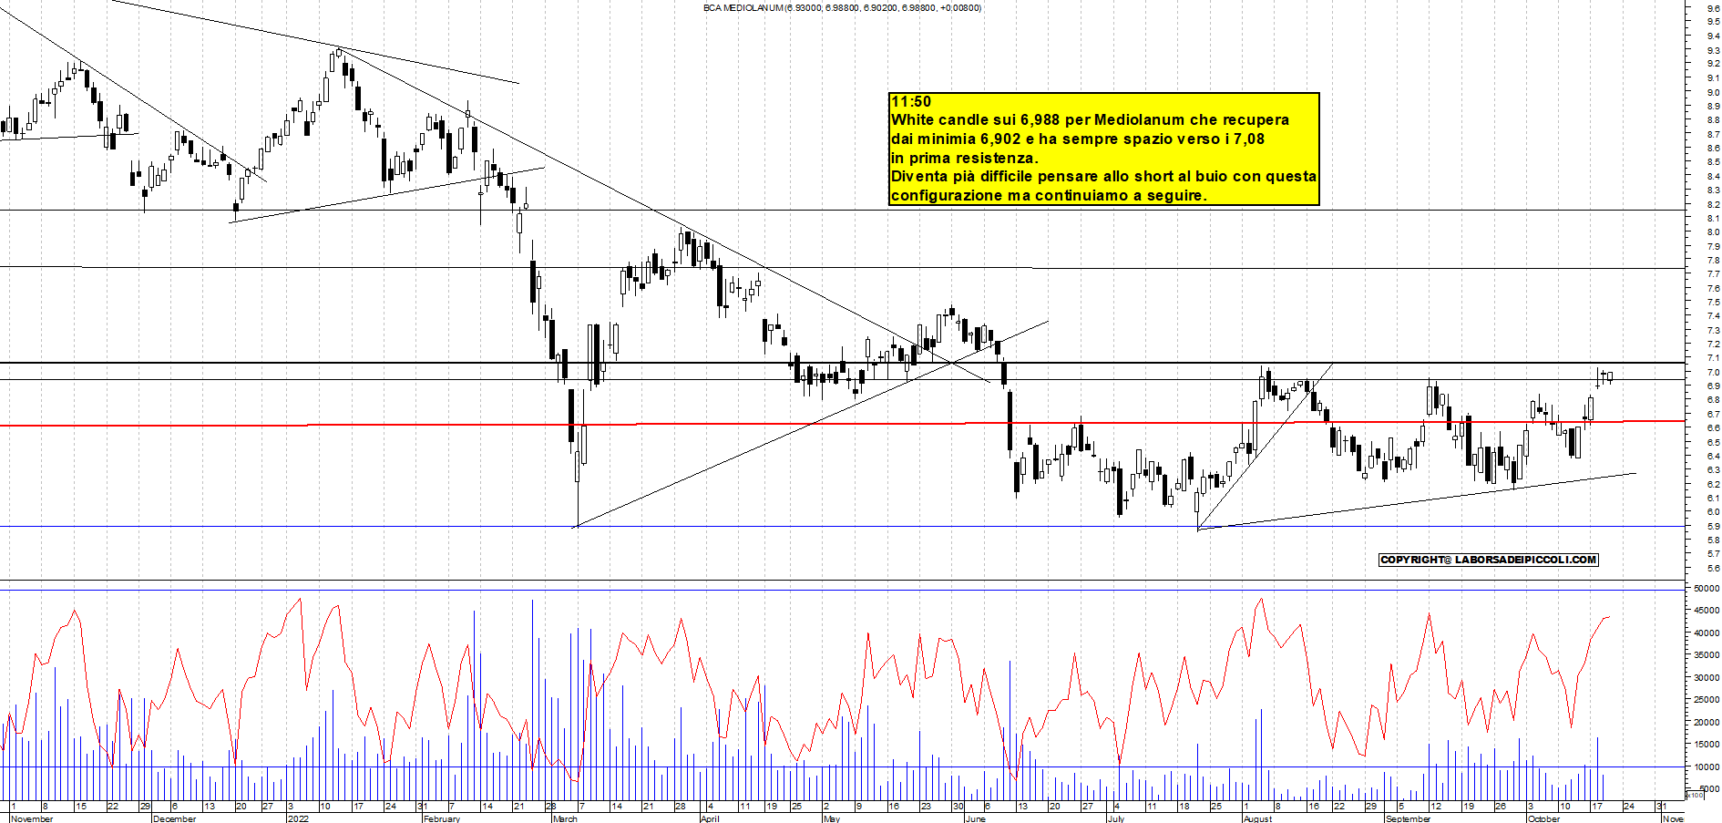Click the May month label
Screen dimensions: 1722x823
coord(831,818)
